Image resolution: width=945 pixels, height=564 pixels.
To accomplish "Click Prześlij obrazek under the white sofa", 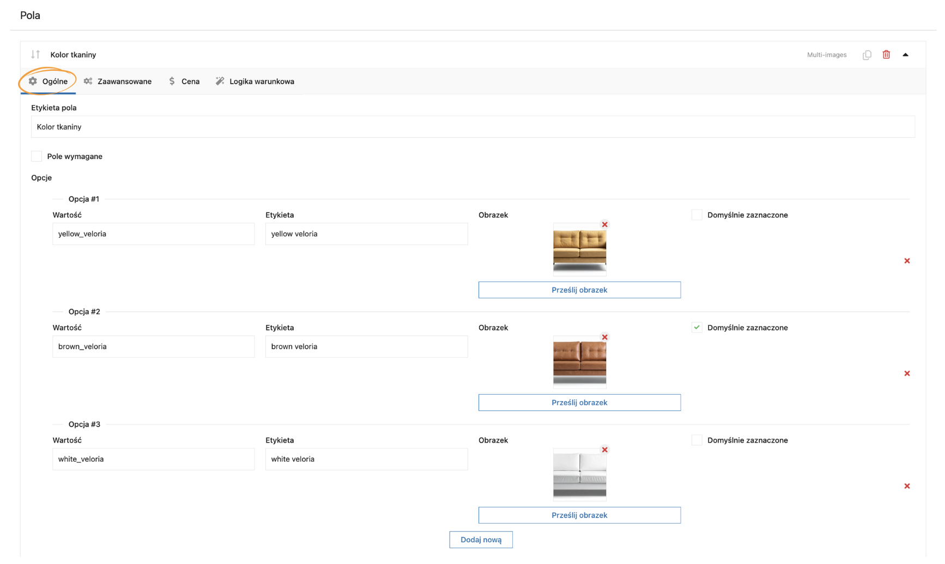I will point(579,515).
